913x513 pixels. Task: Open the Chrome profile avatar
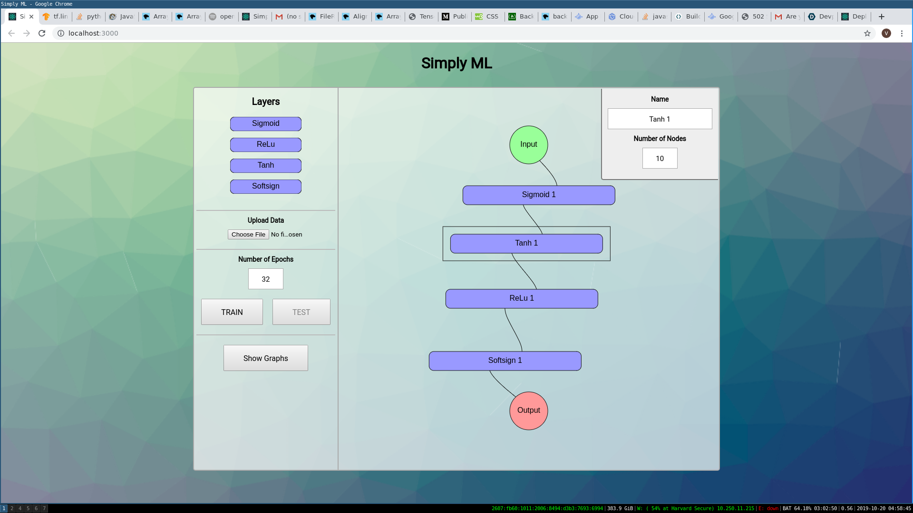(x=886, y=33)
